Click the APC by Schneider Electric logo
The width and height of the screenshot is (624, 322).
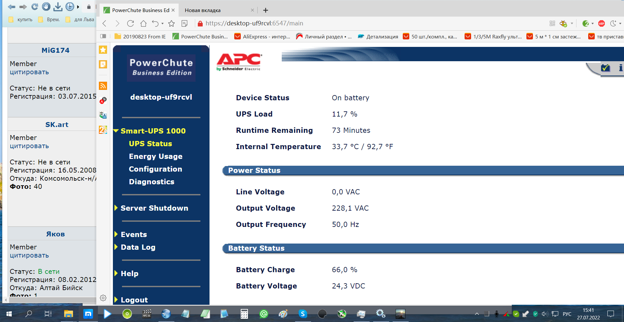[x=239, y=62]
